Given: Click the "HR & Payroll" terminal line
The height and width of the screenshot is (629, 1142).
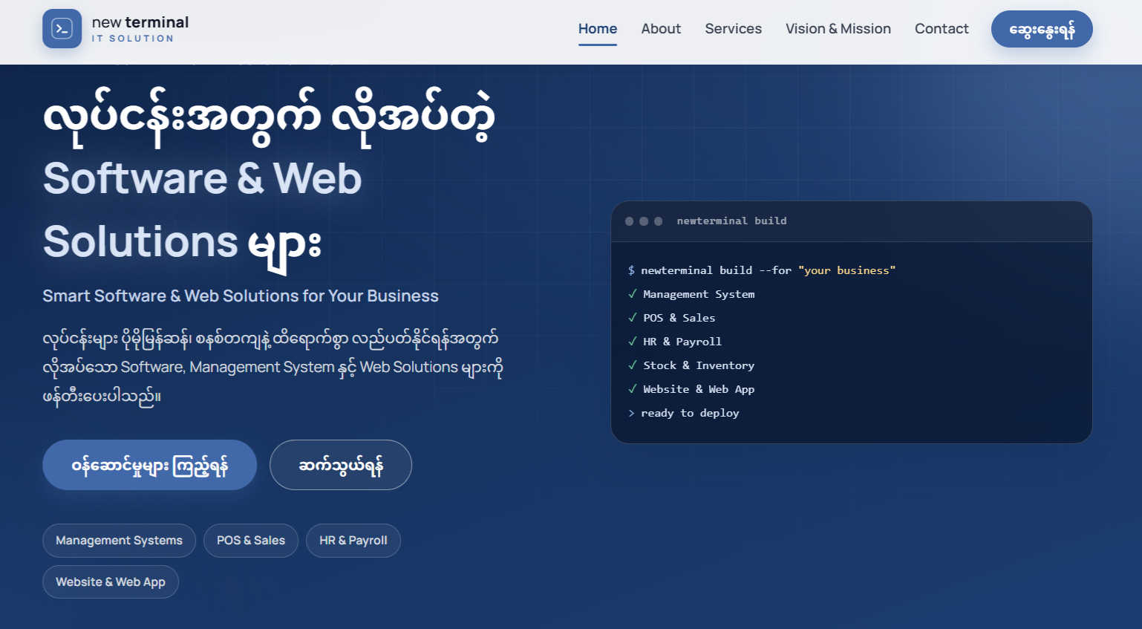Looking at the screenshot, I should click(x=675, y=342).
